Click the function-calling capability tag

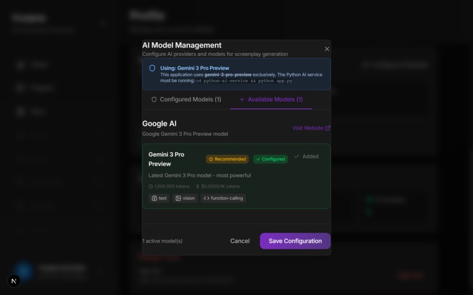[x=223, y=198]
